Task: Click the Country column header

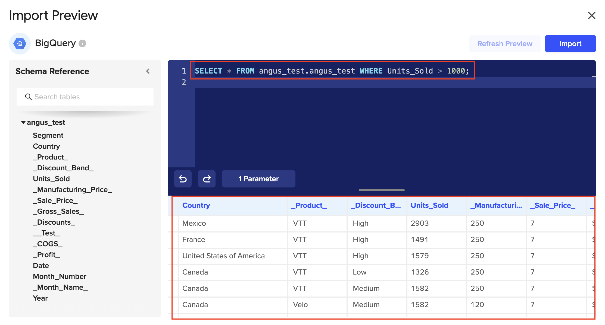Action: pyautogui.click(x=196, y=205)
